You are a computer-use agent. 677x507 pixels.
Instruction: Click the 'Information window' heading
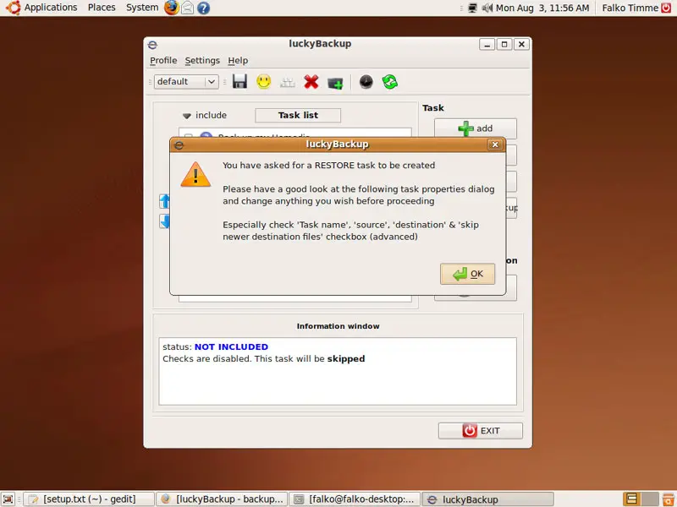pos(338,326)
